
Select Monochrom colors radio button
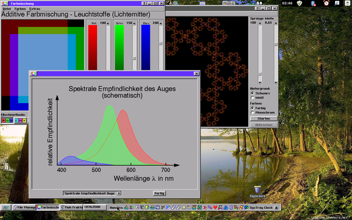click(x=252, y=112)
